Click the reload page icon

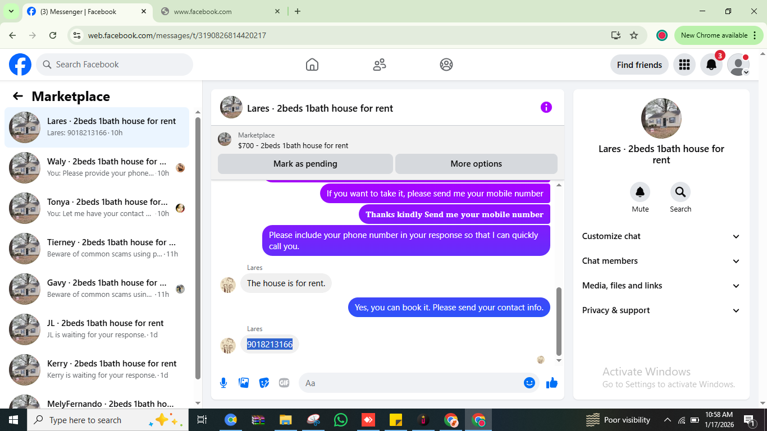53,35
